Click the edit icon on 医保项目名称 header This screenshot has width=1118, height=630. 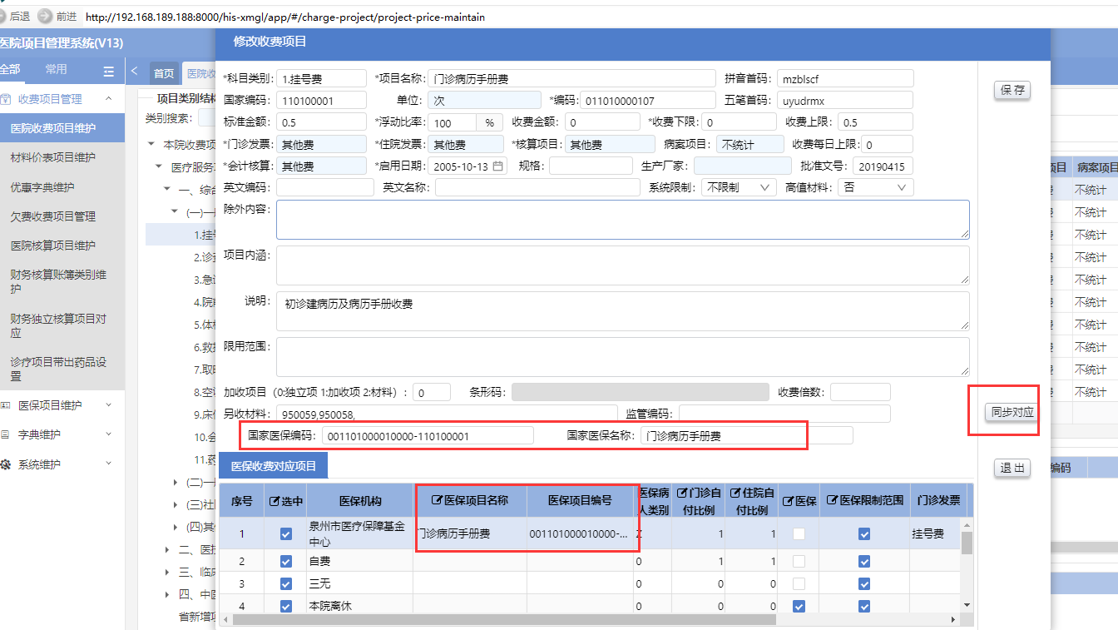tap(436, 501)
